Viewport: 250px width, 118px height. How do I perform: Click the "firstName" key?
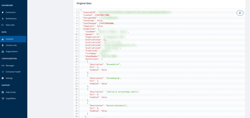tap(91, 54)
